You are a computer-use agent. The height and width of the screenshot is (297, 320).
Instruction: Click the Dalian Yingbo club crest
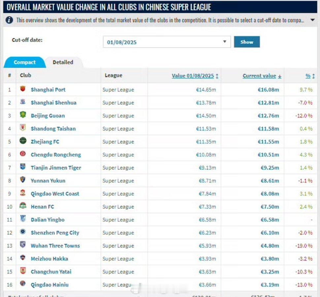pos(23,218)
